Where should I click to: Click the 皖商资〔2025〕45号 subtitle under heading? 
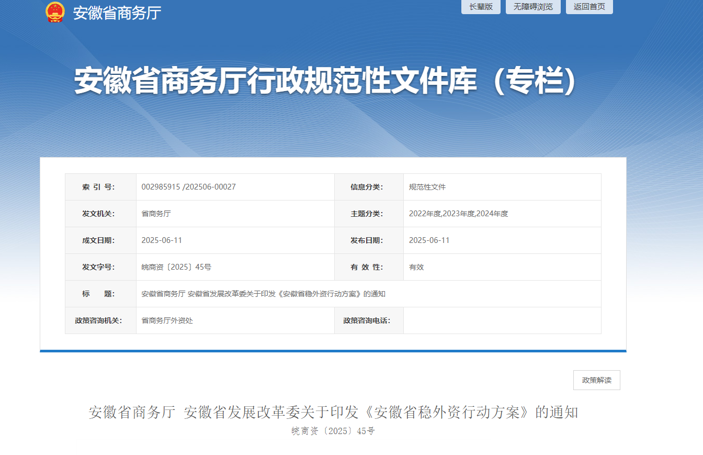[333, 431]
